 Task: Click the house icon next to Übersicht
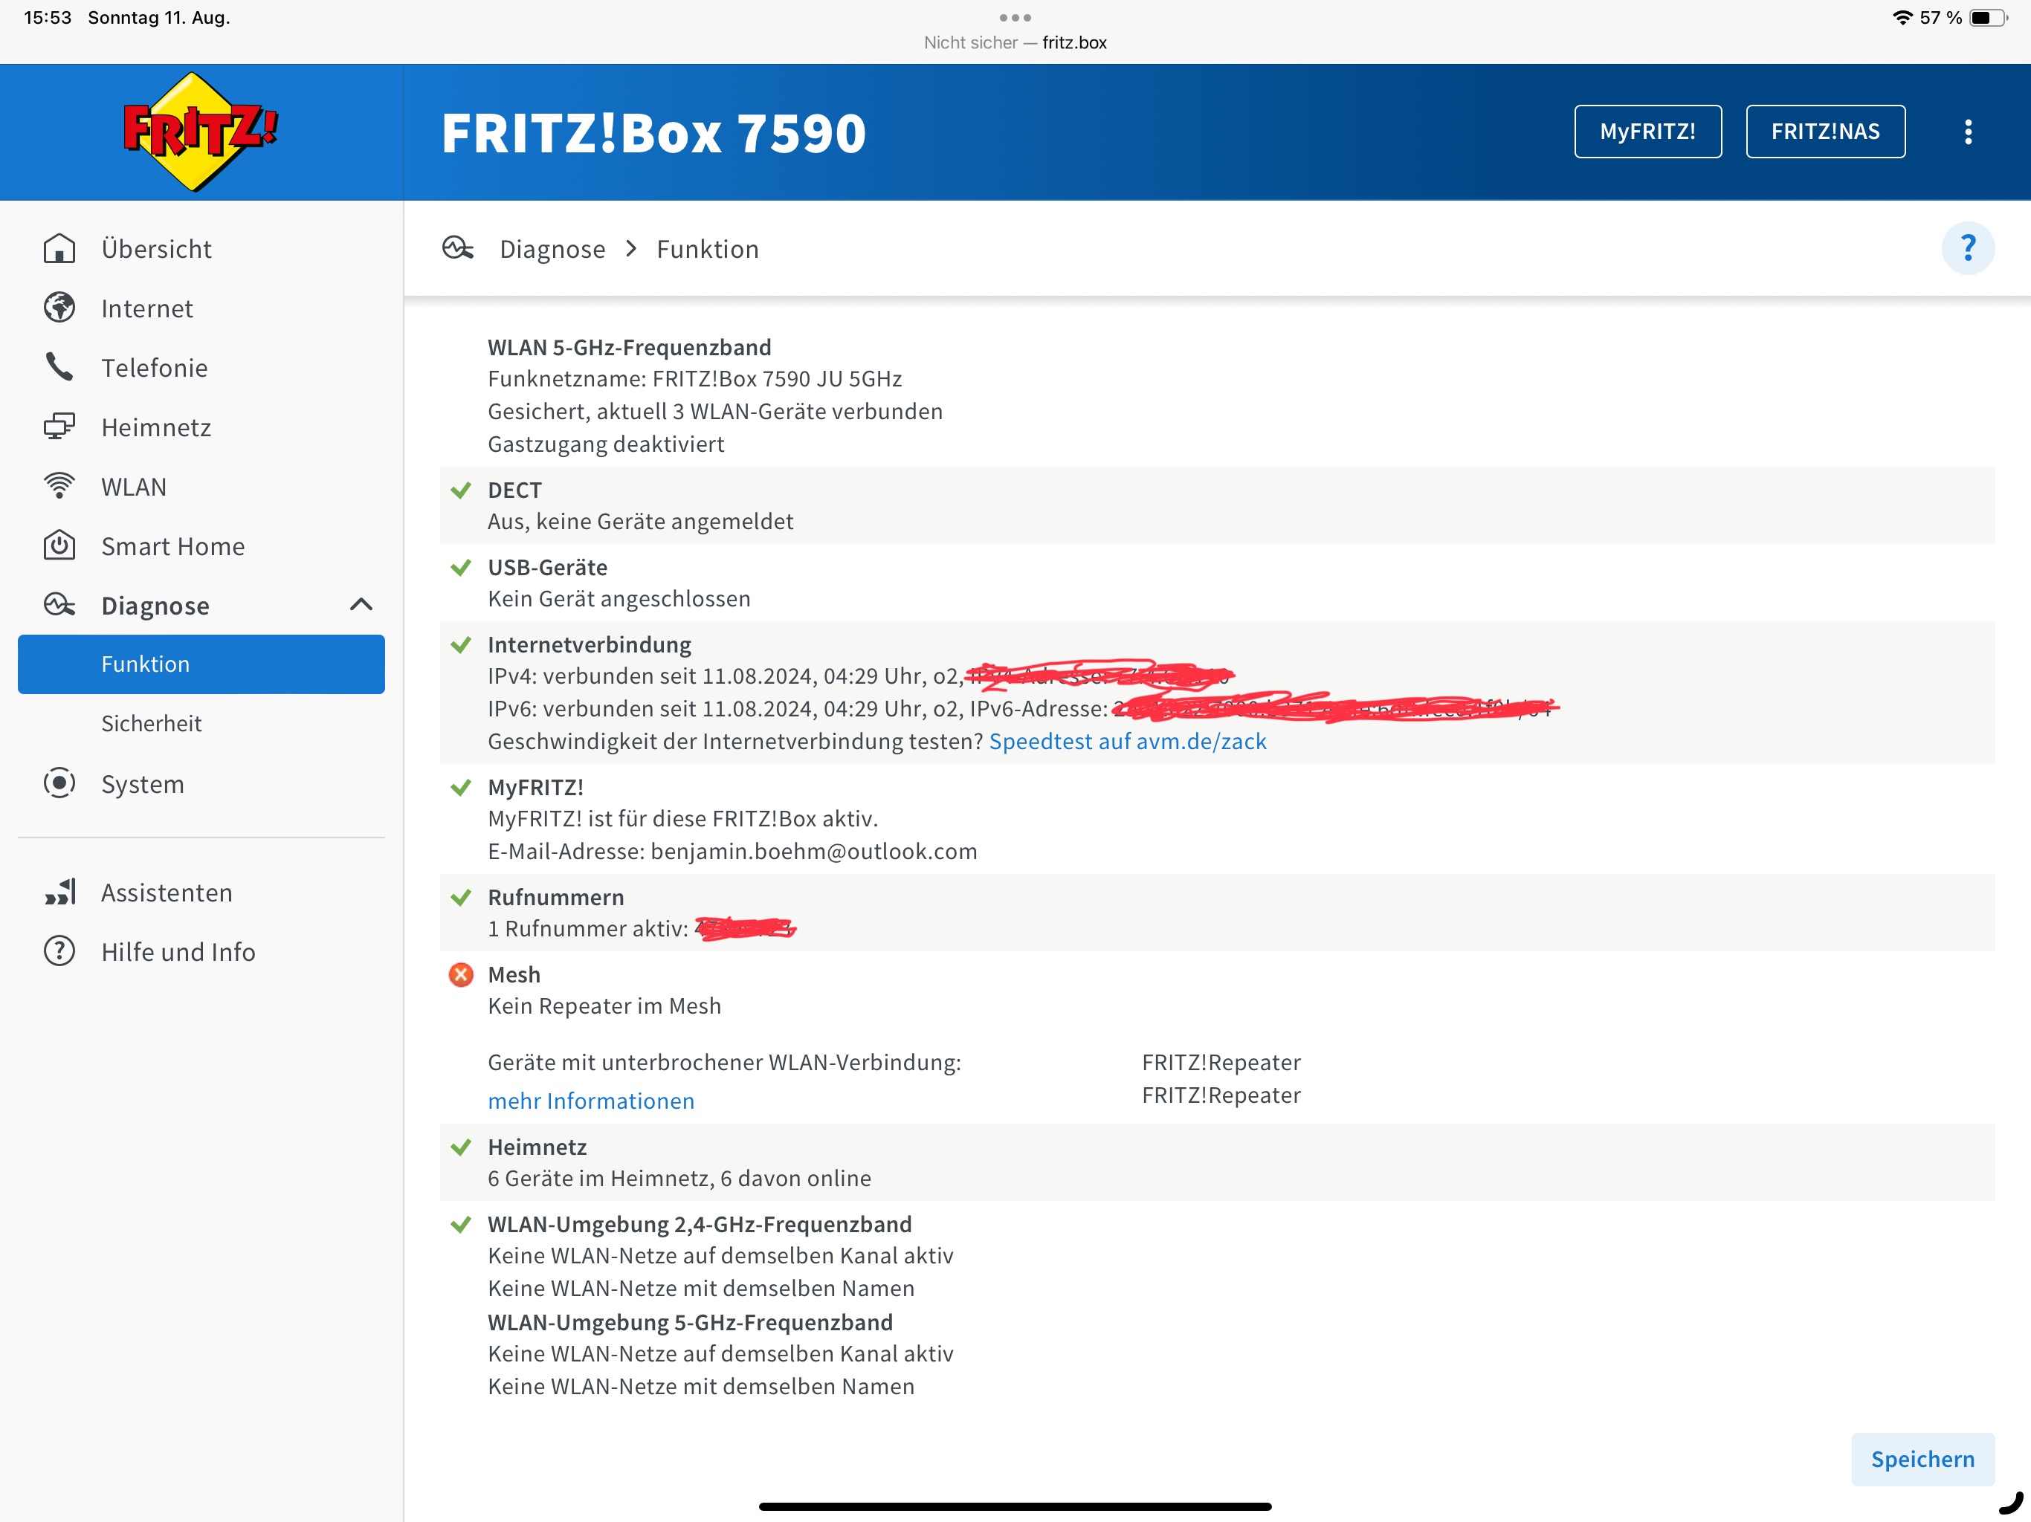coord(59,249)
